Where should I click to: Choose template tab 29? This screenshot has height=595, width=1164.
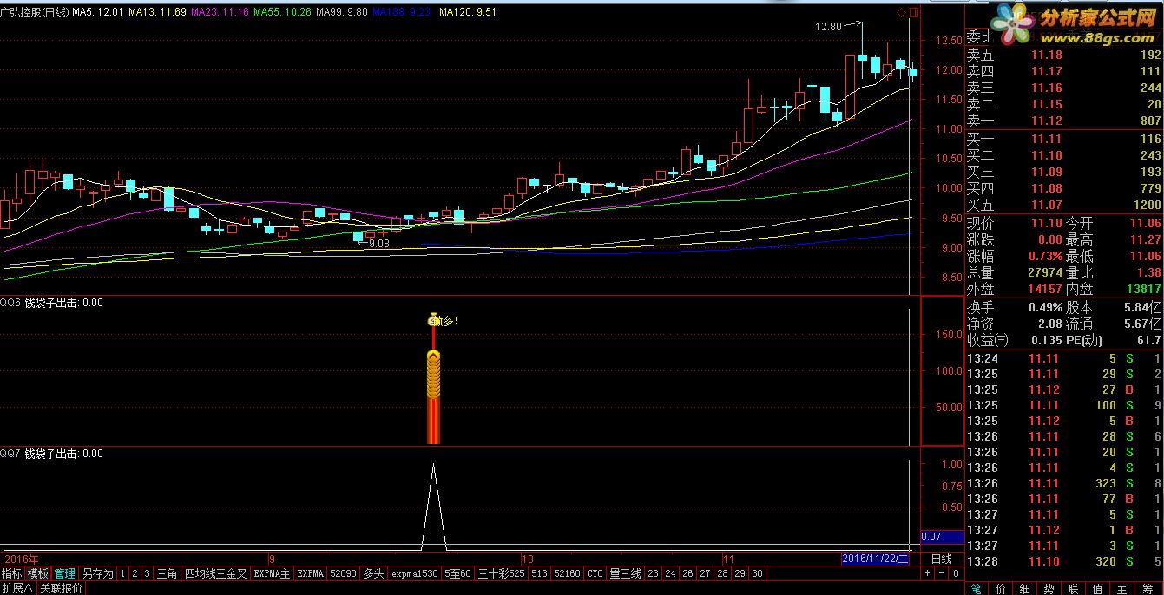[x=740, y=573]
